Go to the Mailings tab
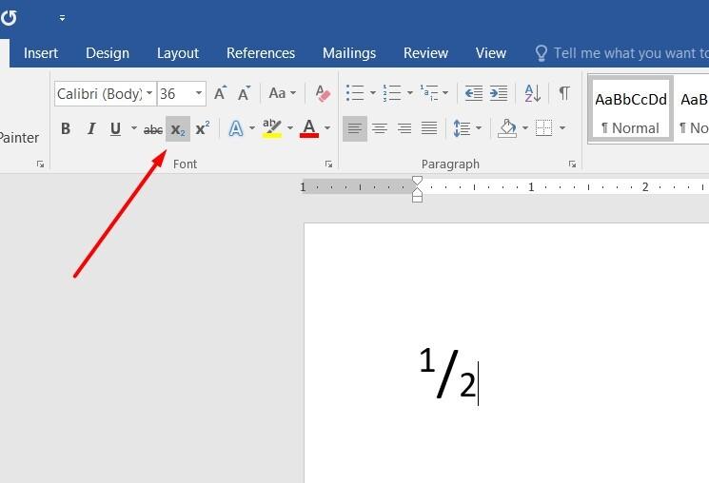This screenshot has height=483, width=709. pos(349,53)
